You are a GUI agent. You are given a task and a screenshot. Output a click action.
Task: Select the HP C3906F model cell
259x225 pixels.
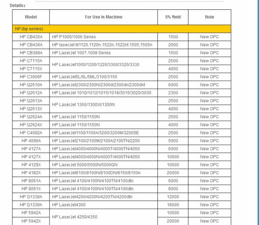[x=31, y=77]
